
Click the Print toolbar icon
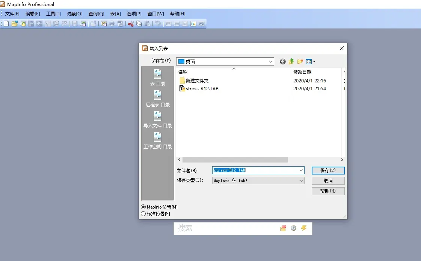112,24
